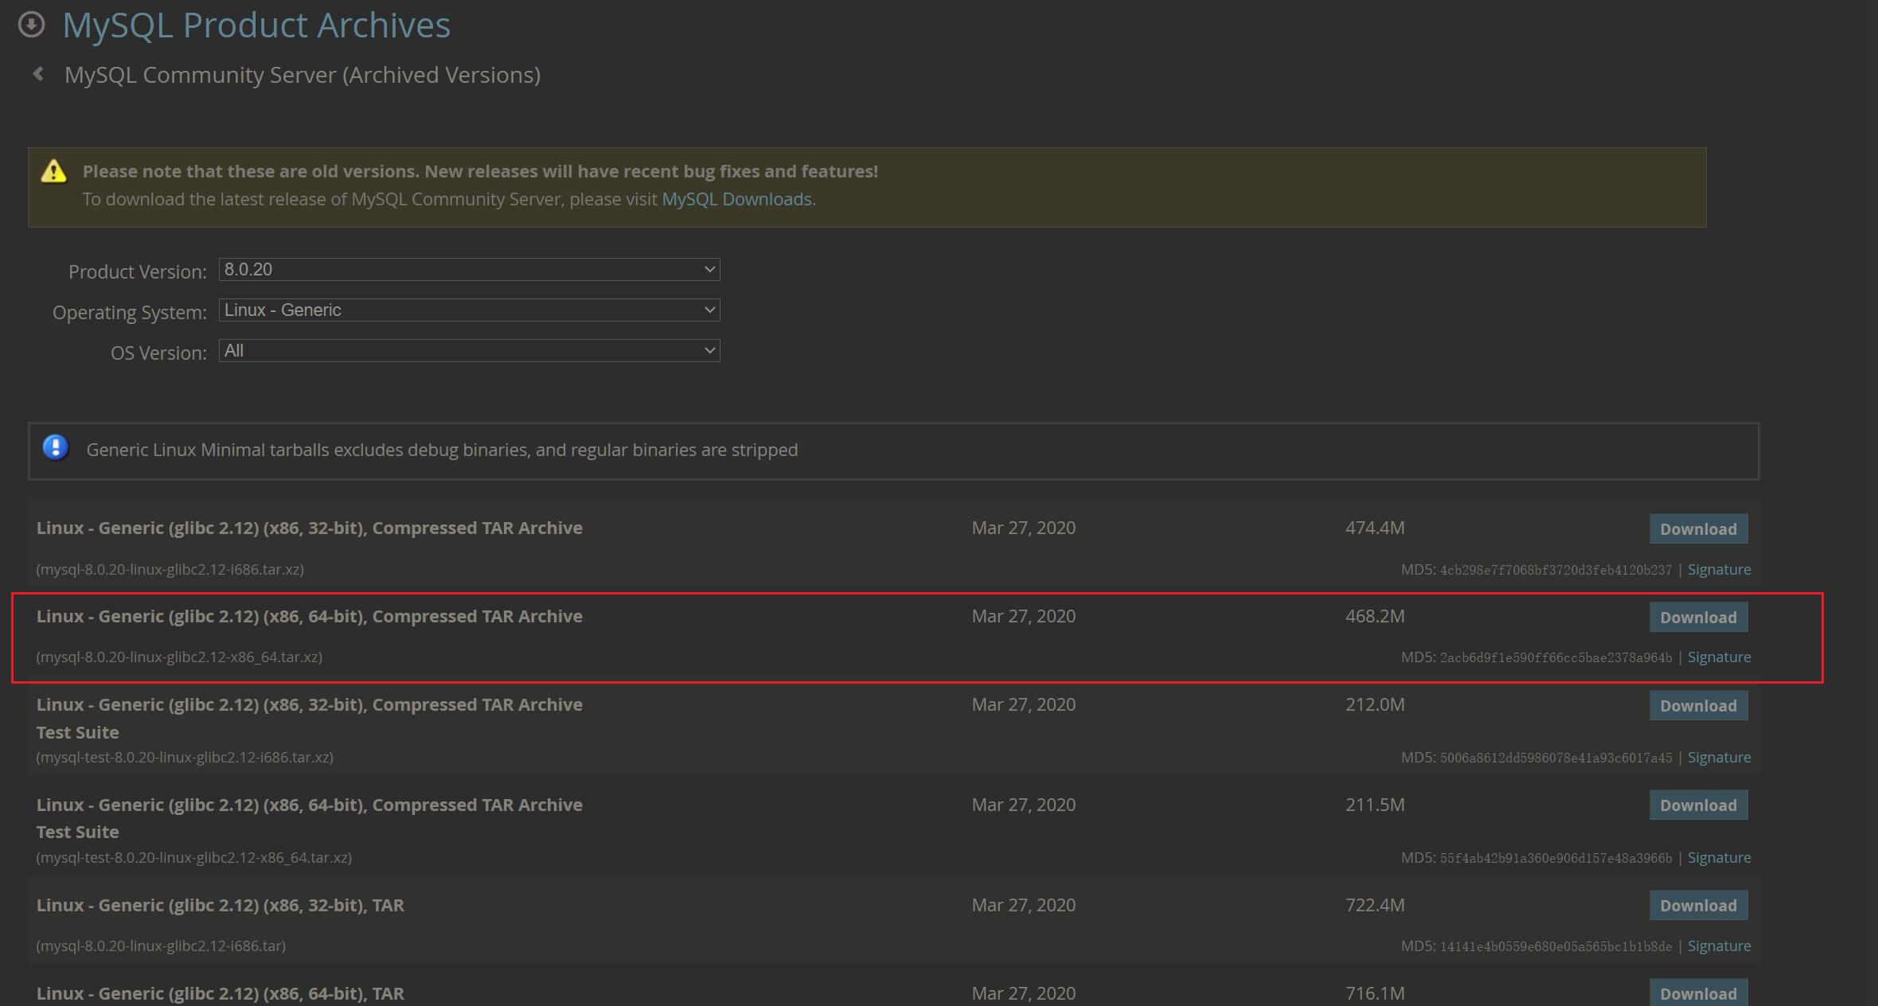Screen dimensions: 1878x1006
Task: Click filename (mysql-test-8.0.20-linux-glibc2.12-x86_64.tar.xz)
Action: 194,858
